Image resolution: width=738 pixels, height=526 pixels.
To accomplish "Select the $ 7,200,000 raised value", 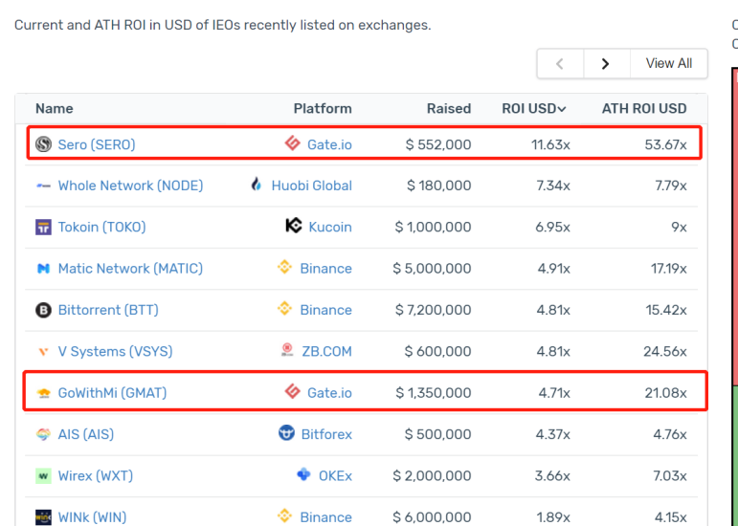I will 433,310.
